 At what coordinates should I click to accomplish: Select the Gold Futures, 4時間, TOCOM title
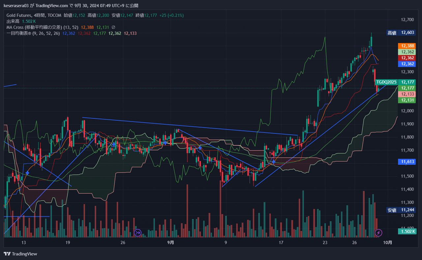tap(34, 15)
